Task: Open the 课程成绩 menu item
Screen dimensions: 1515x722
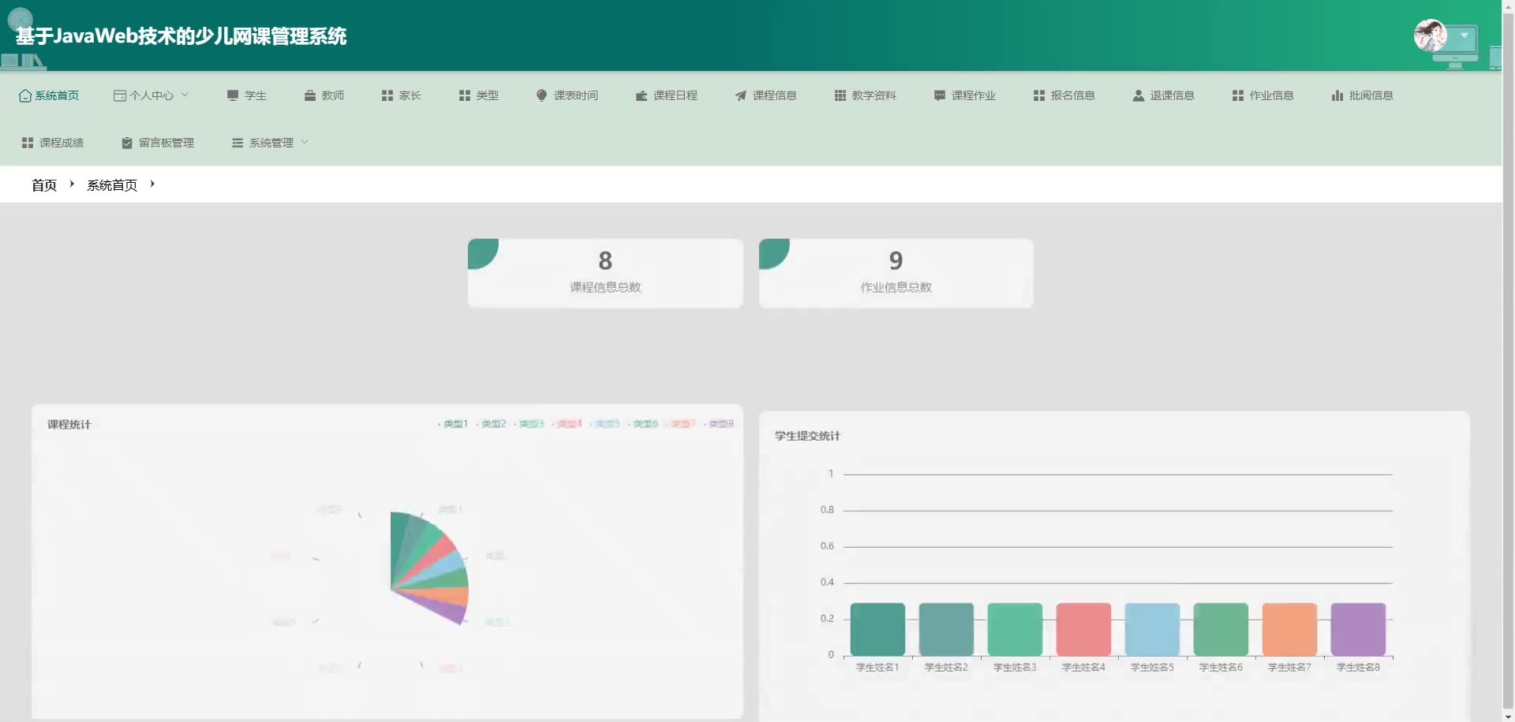Action: [x=53, y=143]
